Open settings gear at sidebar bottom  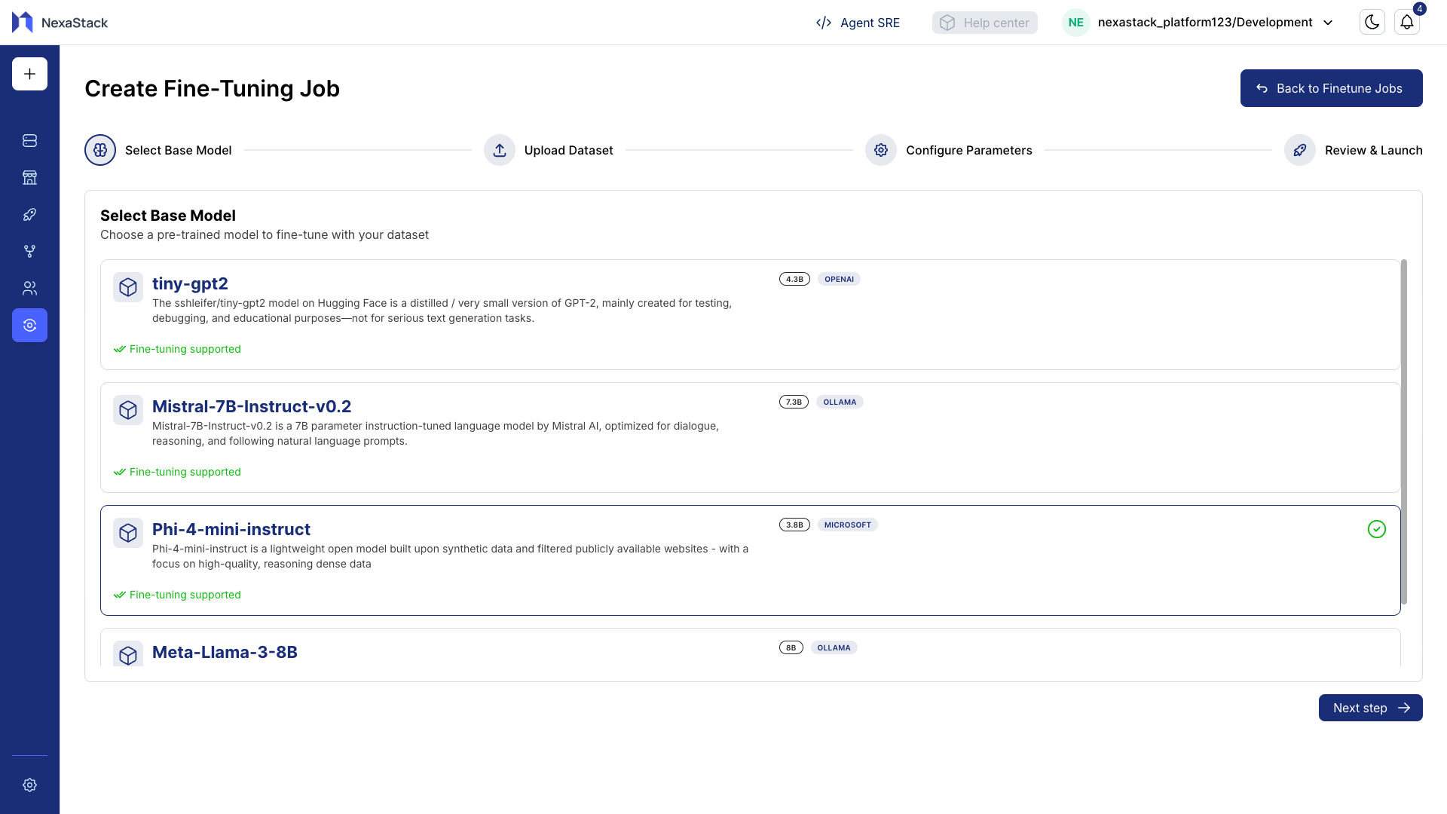click(x=29, y=785)
